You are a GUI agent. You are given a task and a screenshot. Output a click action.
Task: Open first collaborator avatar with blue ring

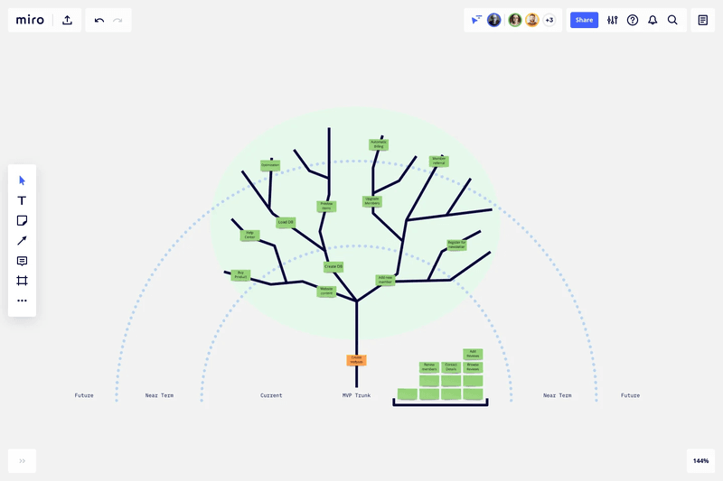click(x=493, y=20)
